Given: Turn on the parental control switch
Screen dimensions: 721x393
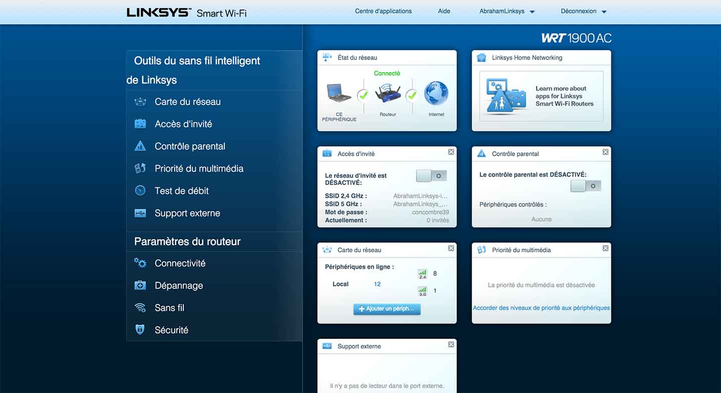Looking at the screenshot, I should (x=586, y=186).
